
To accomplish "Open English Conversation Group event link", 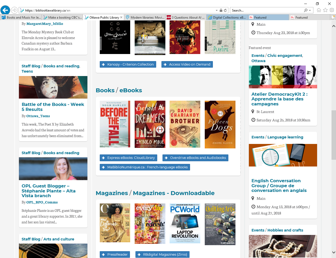I will pos(279,186).
